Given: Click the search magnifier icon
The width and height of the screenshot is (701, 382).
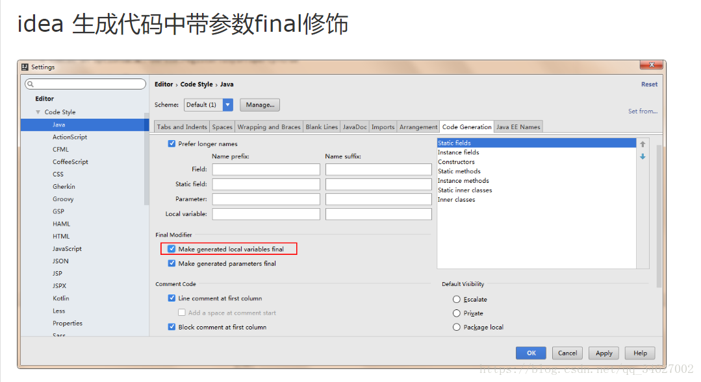Looking at the screenshot, I should click(x=31, y=84).
